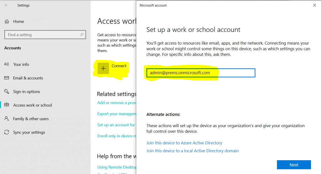Select Access work or school
The height and width of the screenshot is (174, 321).
(x=33, y=105)
